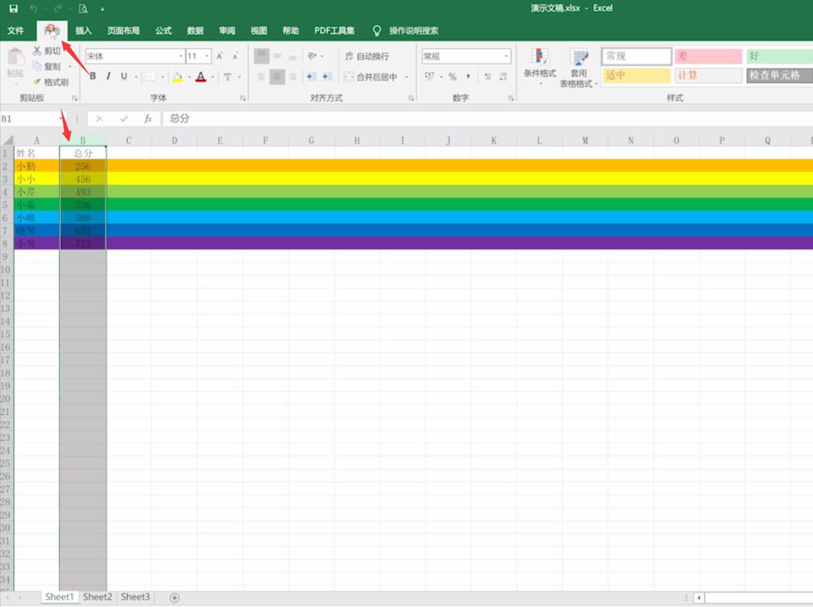813x607 pixels.
Task: Click 复制 (Copy) in the clipboard group
Action: coord(48,66)
